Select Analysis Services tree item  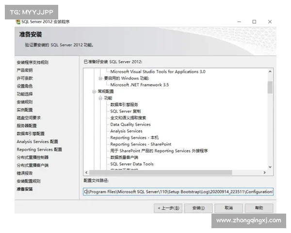coord(126,131)
